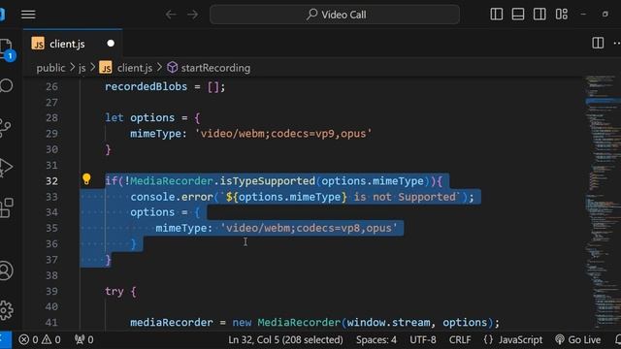
Task: Open Run and Debug view
Action: pyautogui.click(x=6, y=167)
